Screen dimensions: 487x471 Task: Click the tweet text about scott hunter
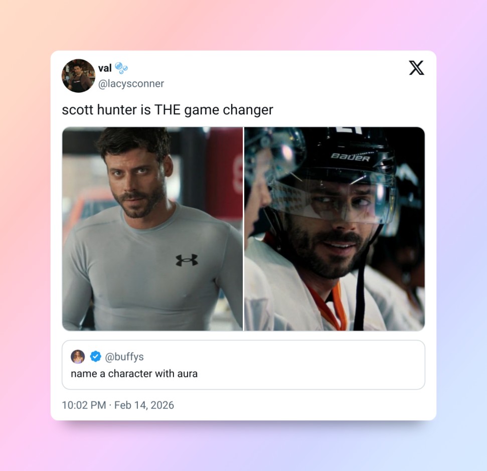click(x=168, y=110)
